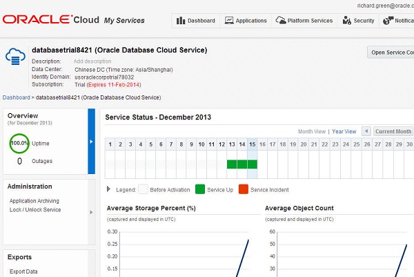Click the Outages count 0
This screenshot has width=414, height=277.
(19, 161)
